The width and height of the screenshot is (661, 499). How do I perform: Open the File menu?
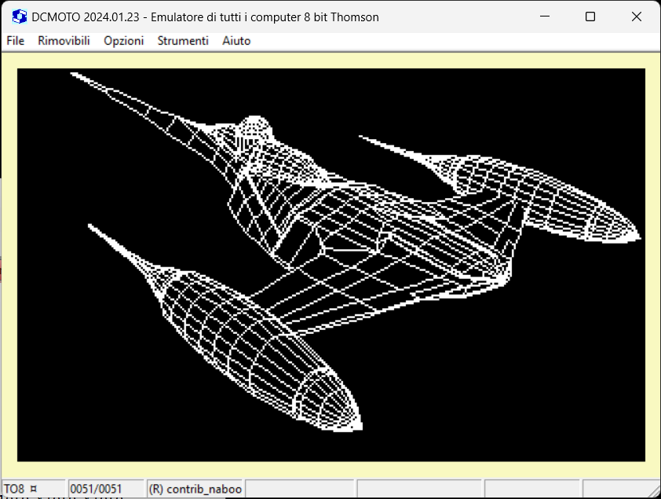pyautogui.click(x=16, y=41)
